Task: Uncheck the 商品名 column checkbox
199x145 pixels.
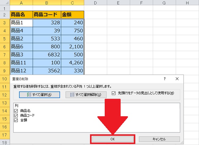Action: pos(16,111)
